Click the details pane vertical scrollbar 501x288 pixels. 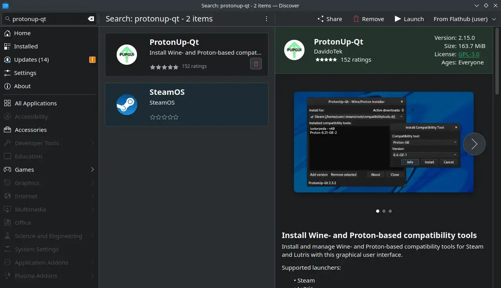pyautogui.click(x=497, y=60)
